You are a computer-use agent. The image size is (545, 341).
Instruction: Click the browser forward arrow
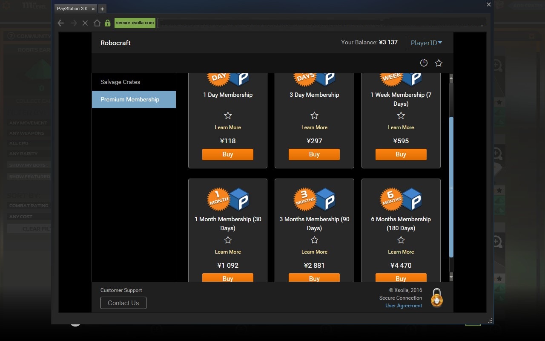[74, 23]
